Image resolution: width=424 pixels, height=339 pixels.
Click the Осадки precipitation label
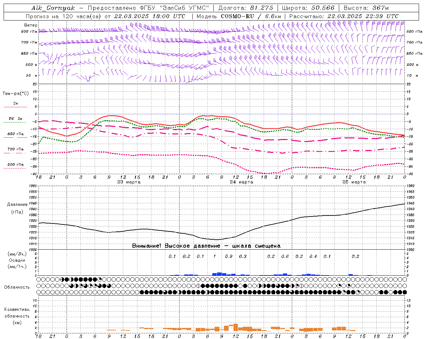(17, 260)
